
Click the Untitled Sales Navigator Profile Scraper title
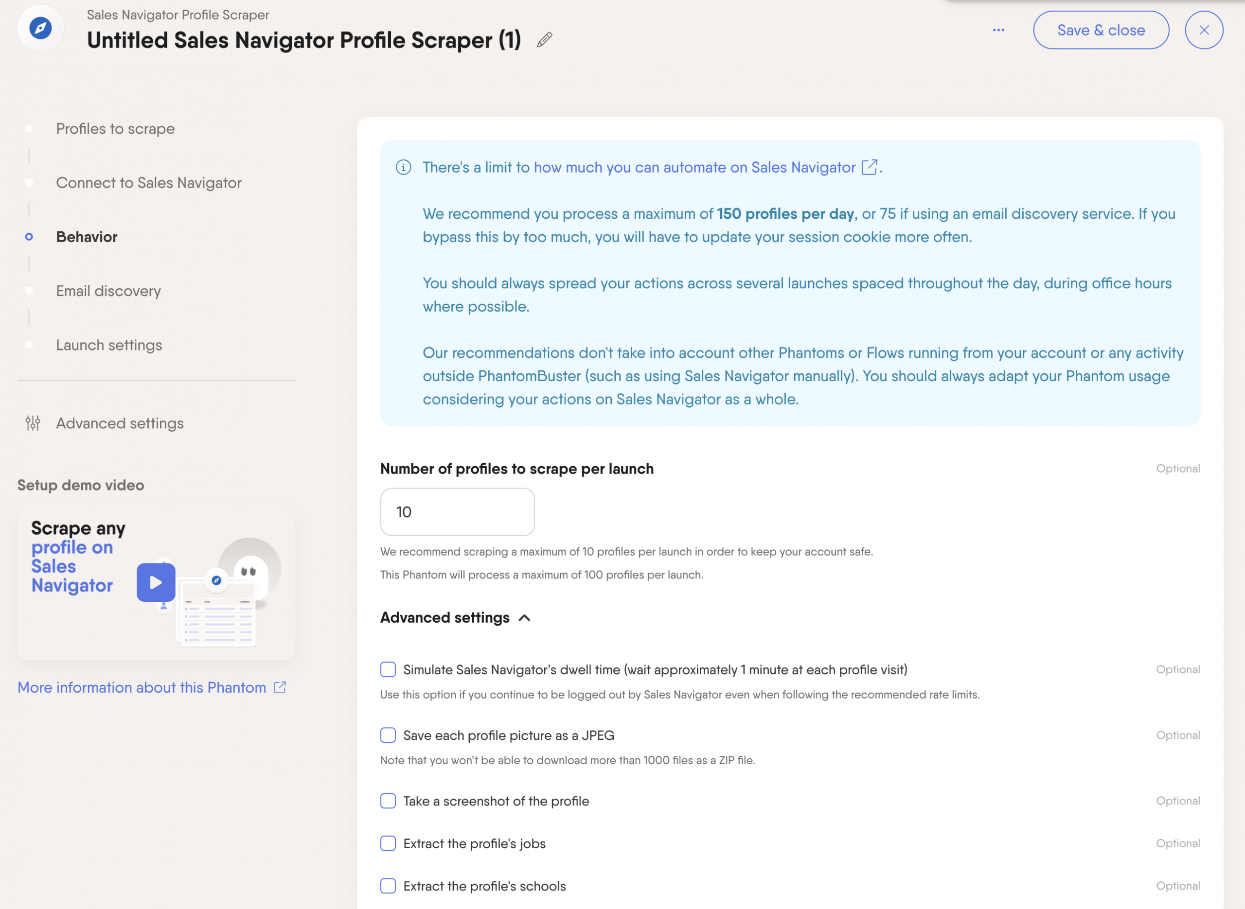click(304, 40)
